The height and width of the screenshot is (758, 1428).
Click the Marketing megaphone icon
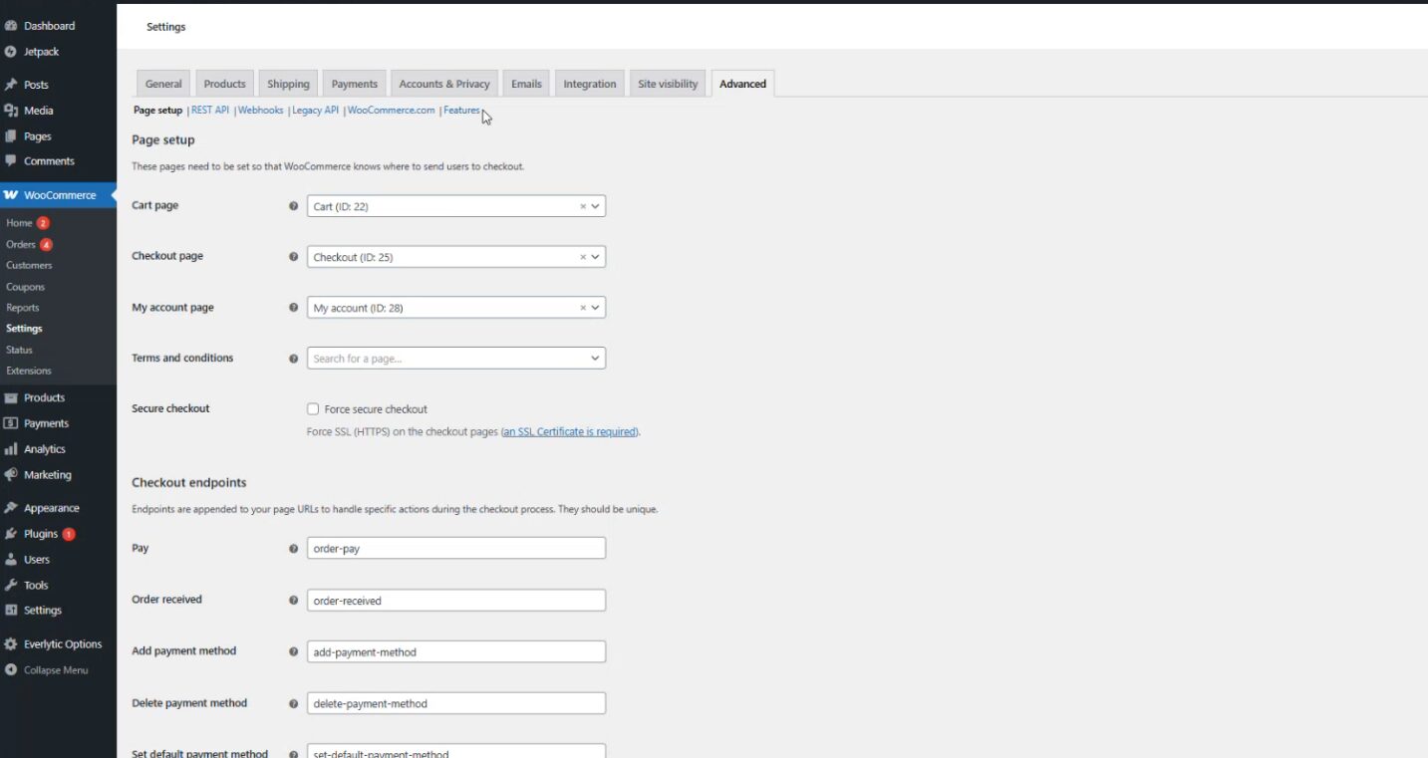pyautogui.click(x=11, y=475)
